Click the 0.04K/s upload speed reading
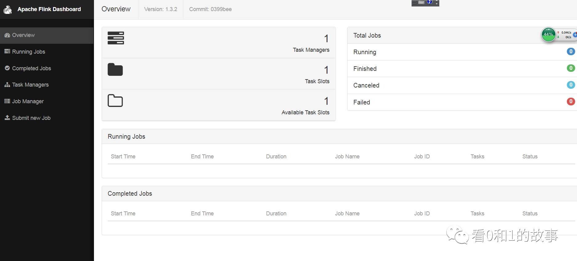The image size is (577, 261). [x=566, y=32]
